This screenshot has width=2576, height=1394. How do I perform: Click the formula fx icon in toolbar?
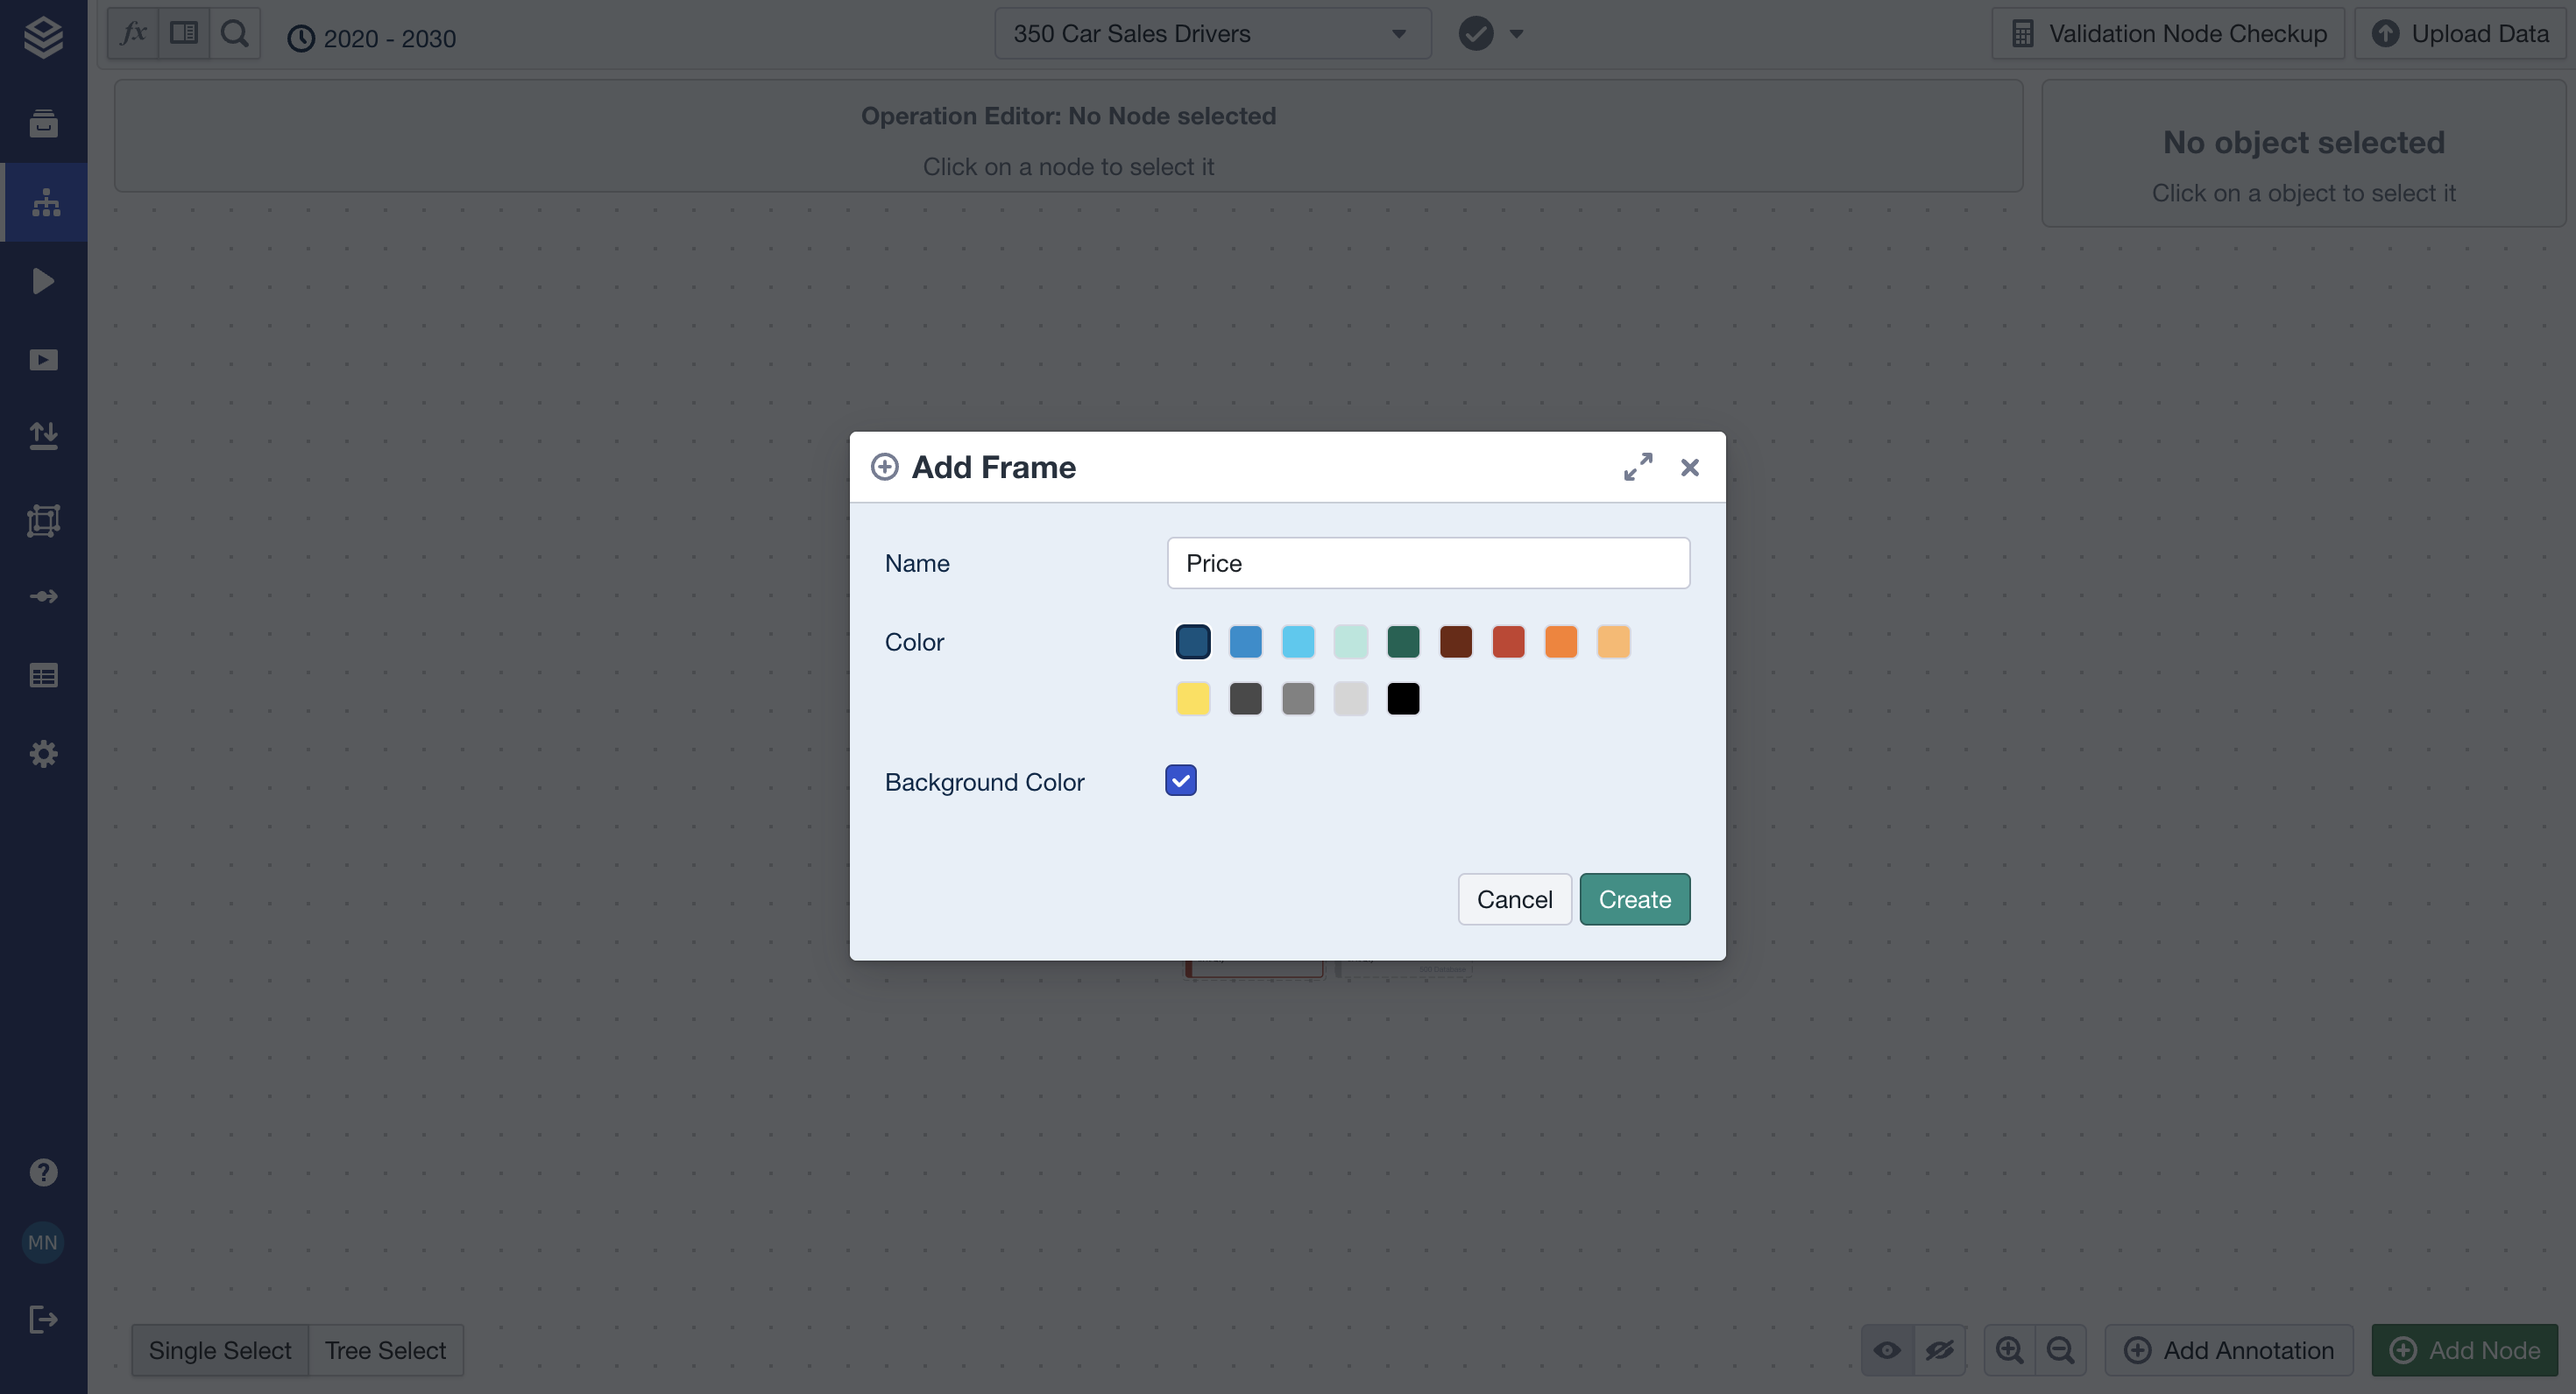[x=133, y=34]
